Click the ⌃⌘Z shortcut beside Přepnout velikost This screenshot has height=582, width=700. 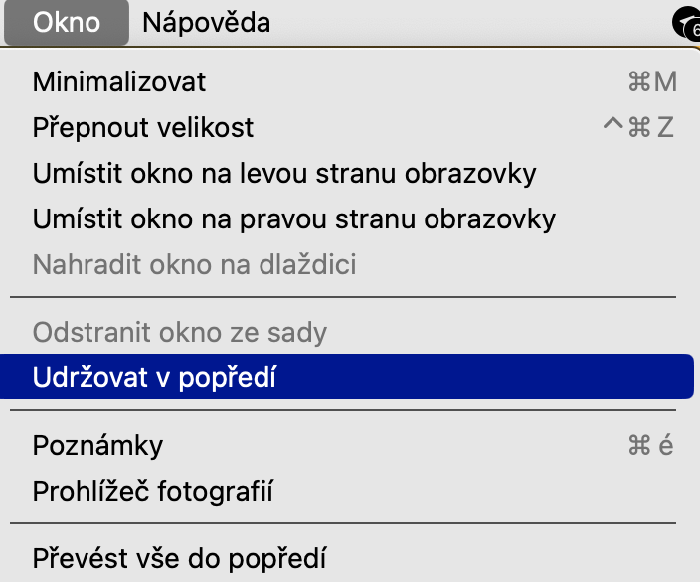click(638, 127)
